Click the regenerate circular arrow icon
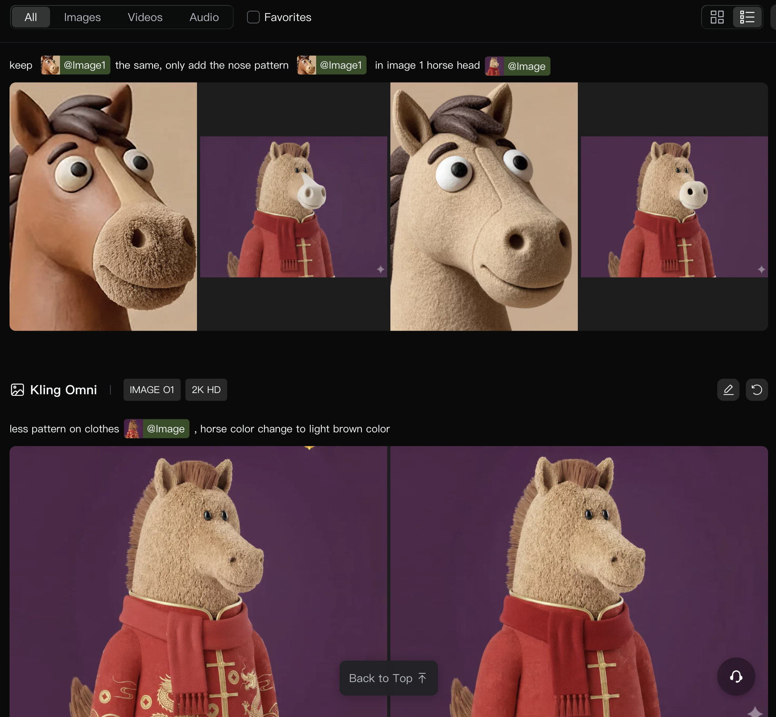This screenshot has height=717, width=776. click(757, 390)
